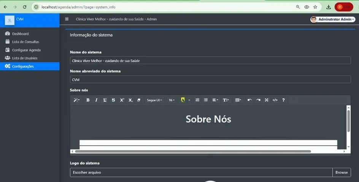Click the Configurações gears icon

pos(8,66)
